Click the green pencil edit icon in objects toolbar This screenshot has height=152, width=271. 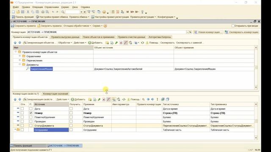click(x=116, y=43)
